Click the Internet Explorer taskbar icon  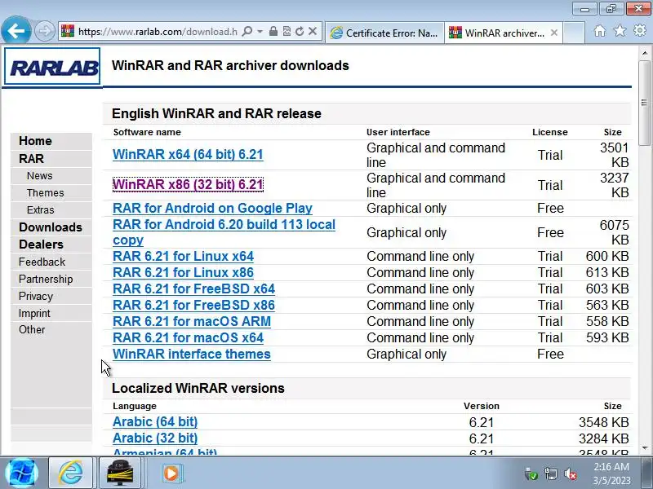click(70, 473)
